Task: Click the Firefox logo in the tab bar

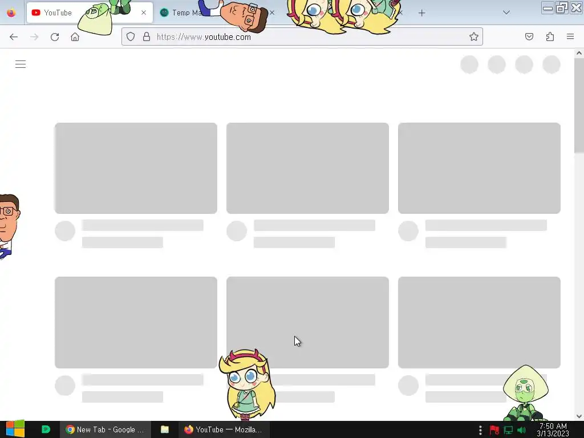Action: pos(11,13)
